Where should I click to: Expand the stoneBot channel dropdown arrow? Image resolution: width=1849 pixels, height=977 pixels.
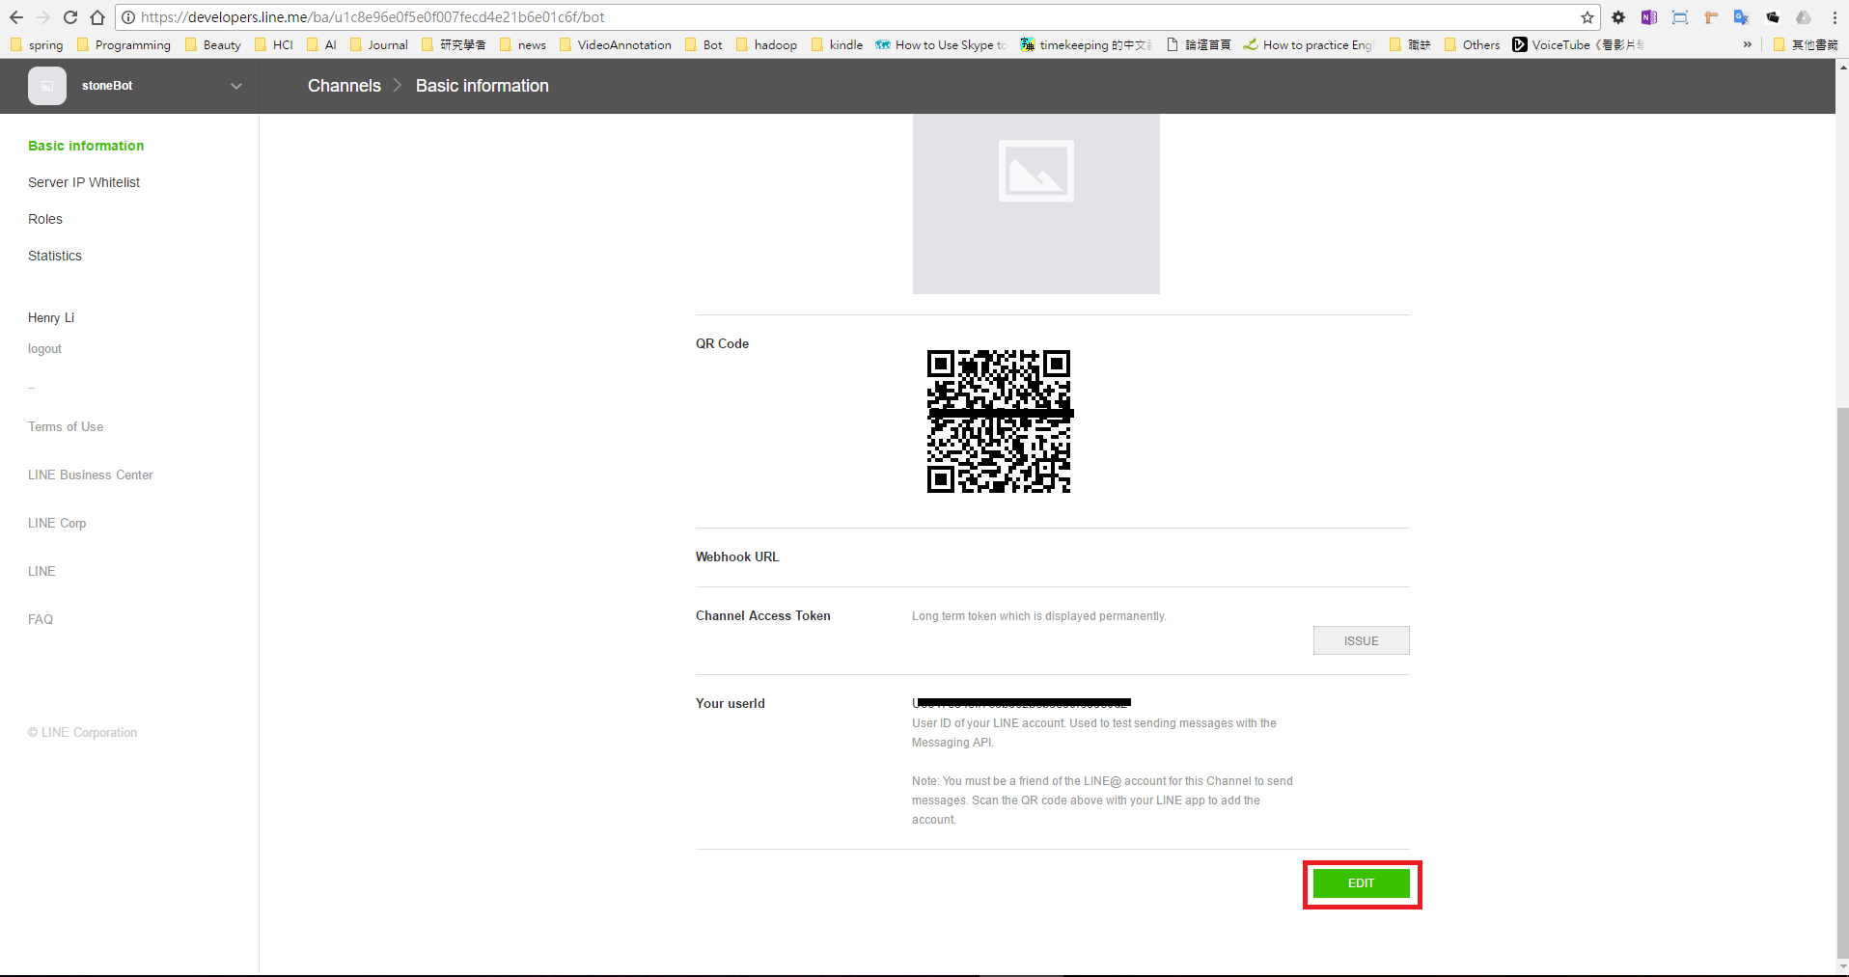pyautogui.click(x=236, y=86)
